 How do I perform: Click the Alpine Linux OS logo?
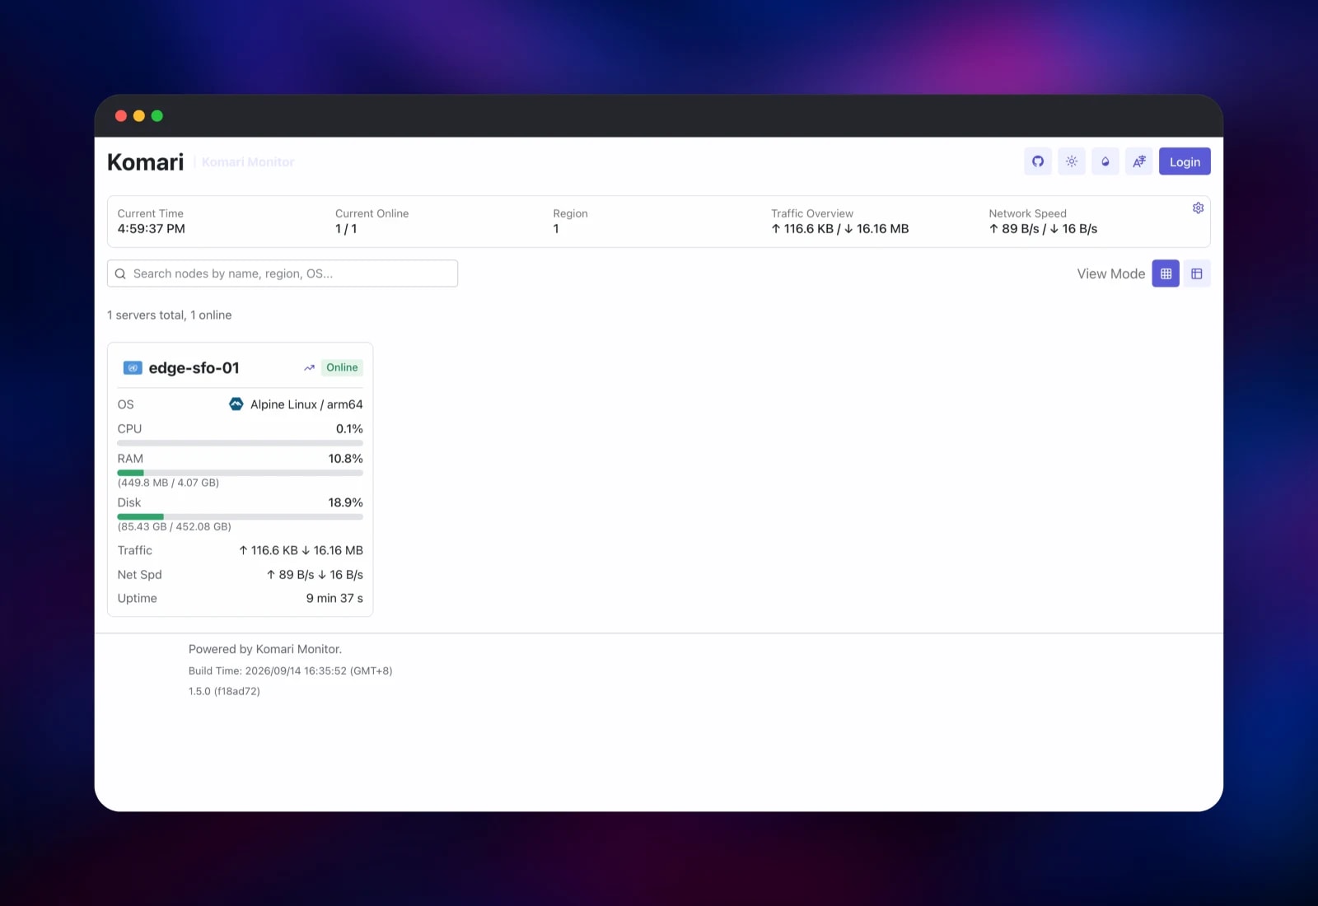(x=236, y=404)
